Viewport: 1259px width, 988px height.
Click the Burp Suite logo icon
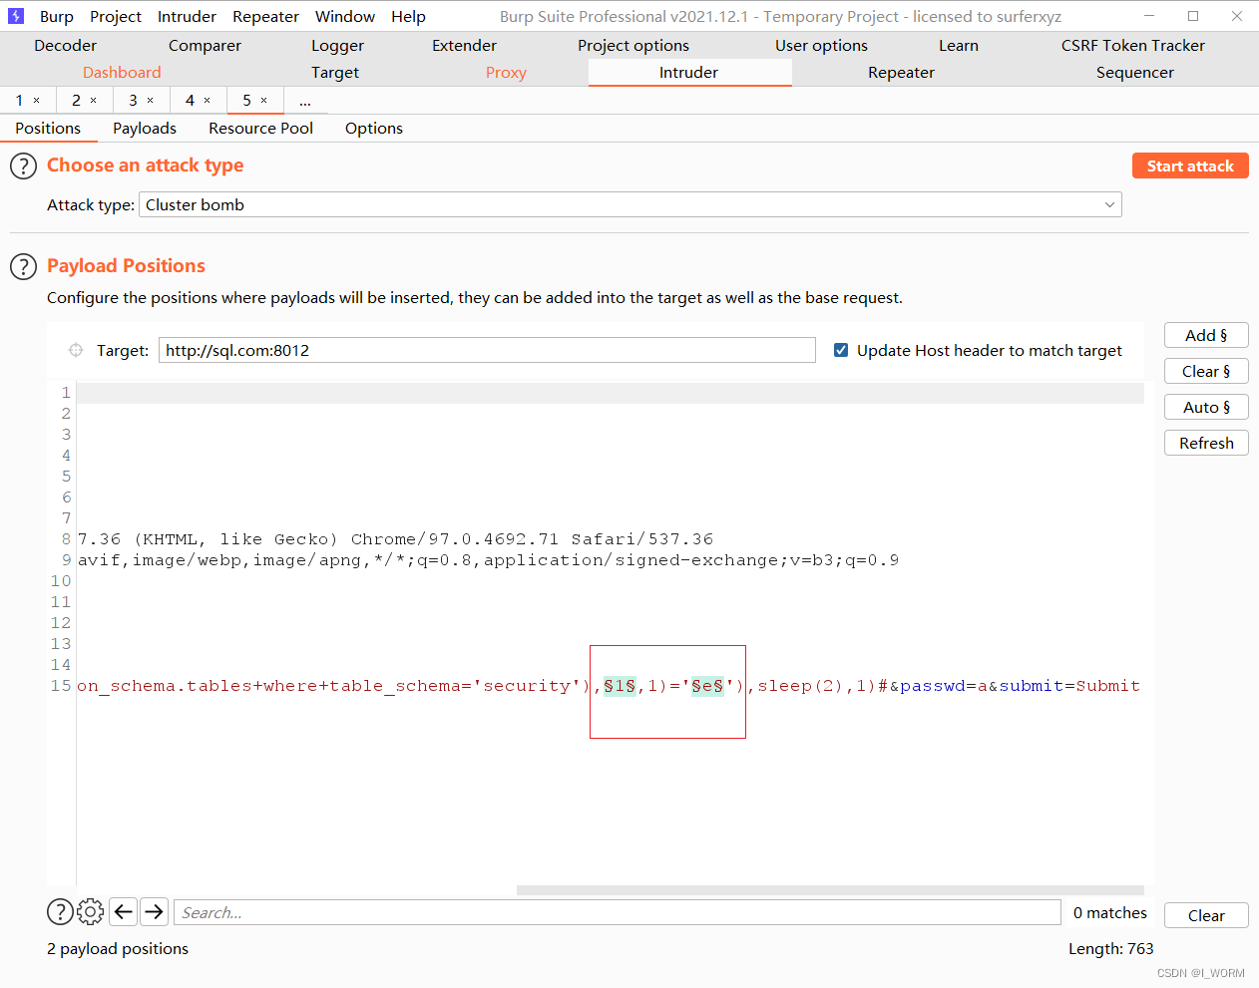coord(16,16)
